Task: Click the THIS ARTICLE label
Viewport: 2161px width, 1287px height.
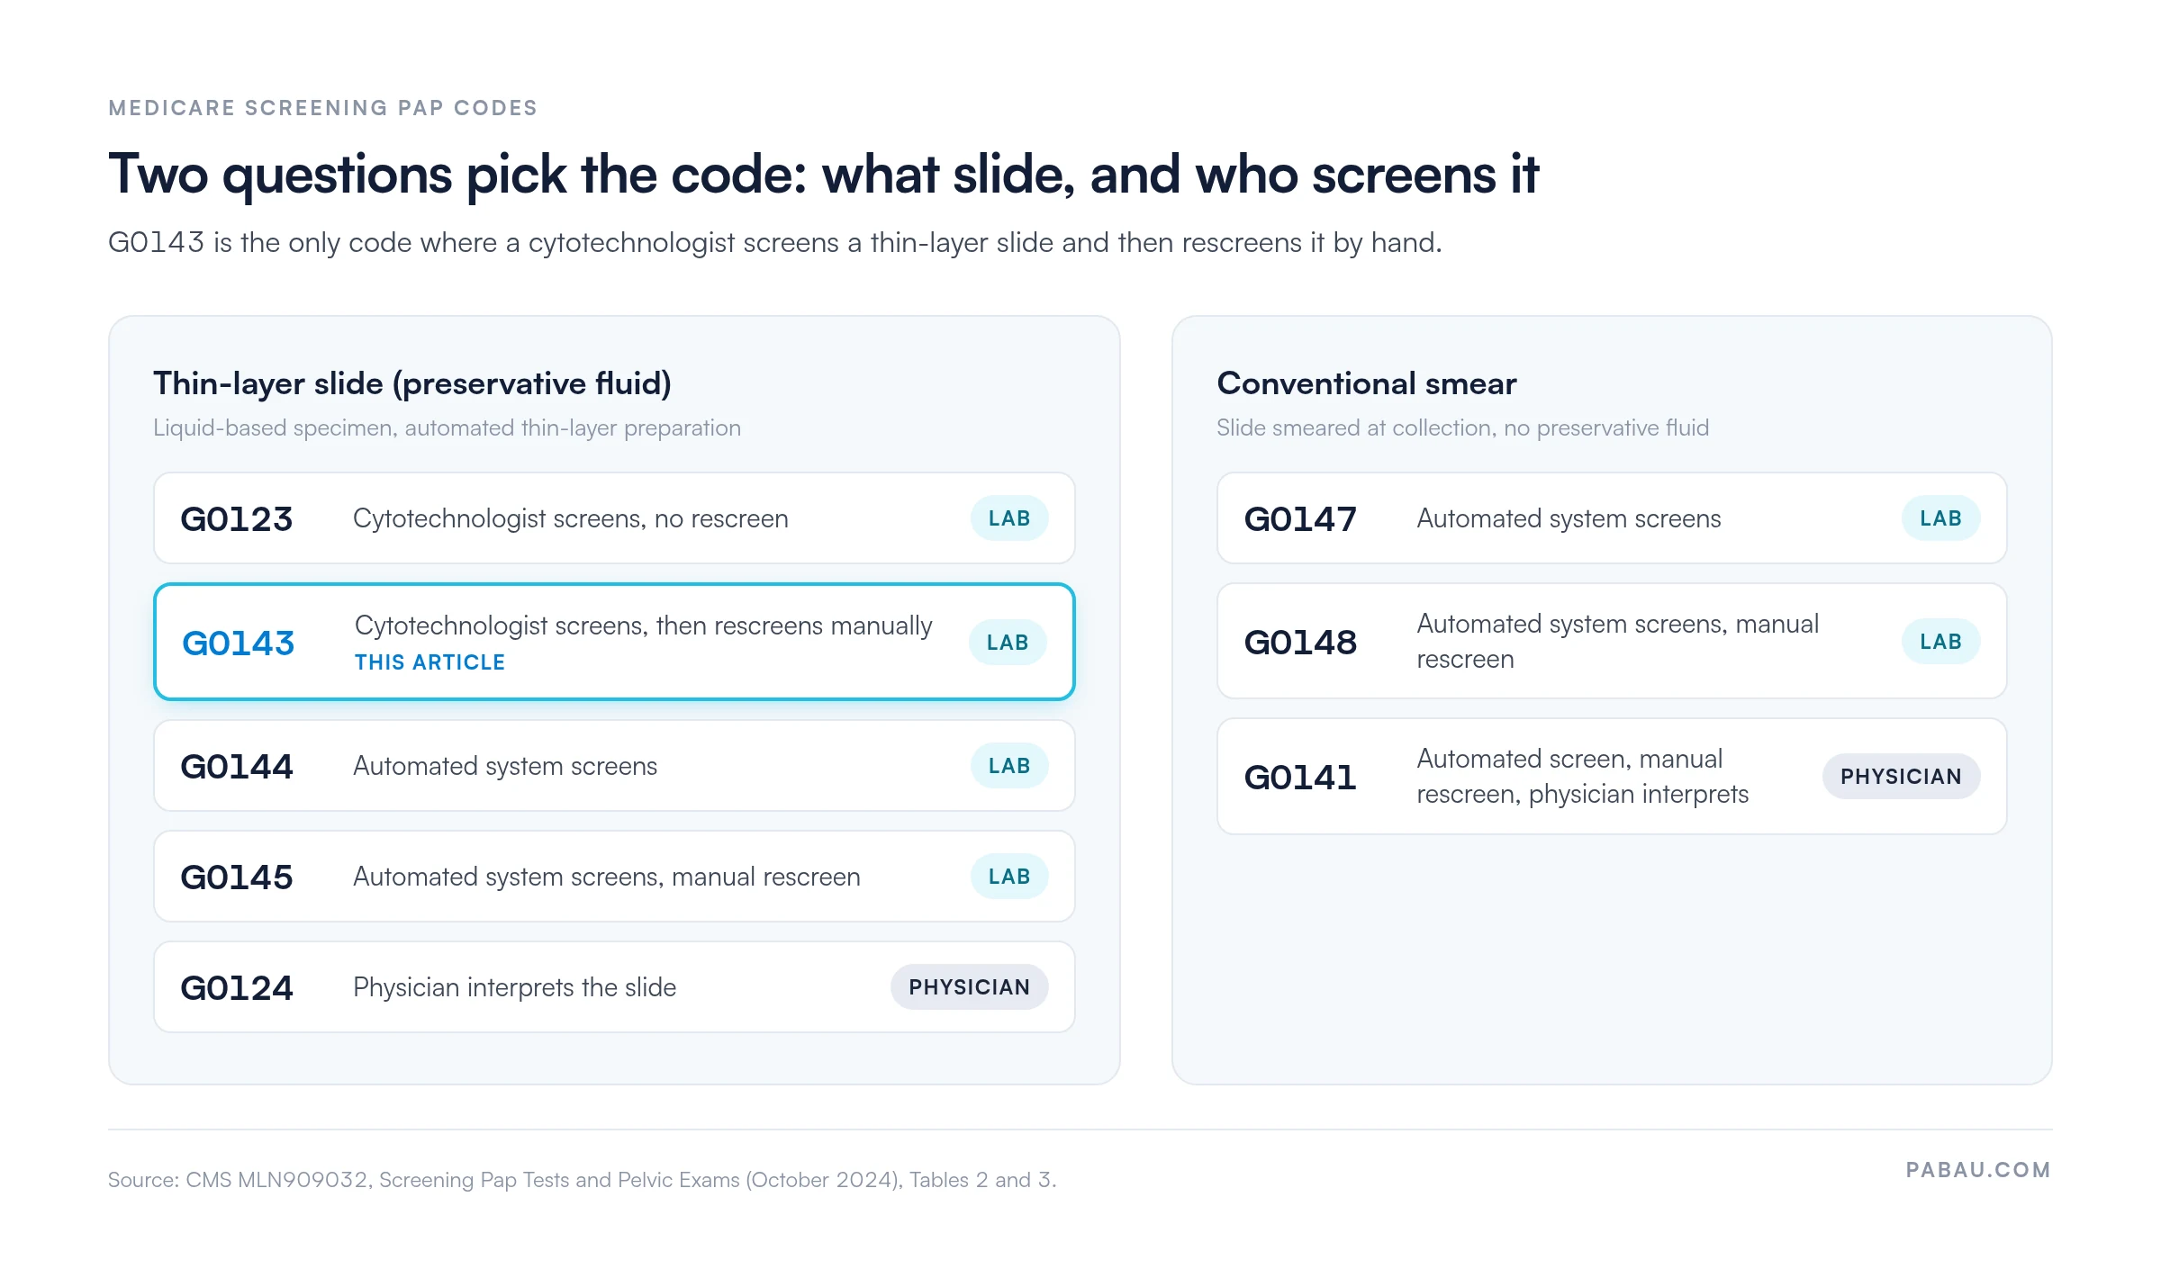Action: pyautogui.click(x=429, y=662)
